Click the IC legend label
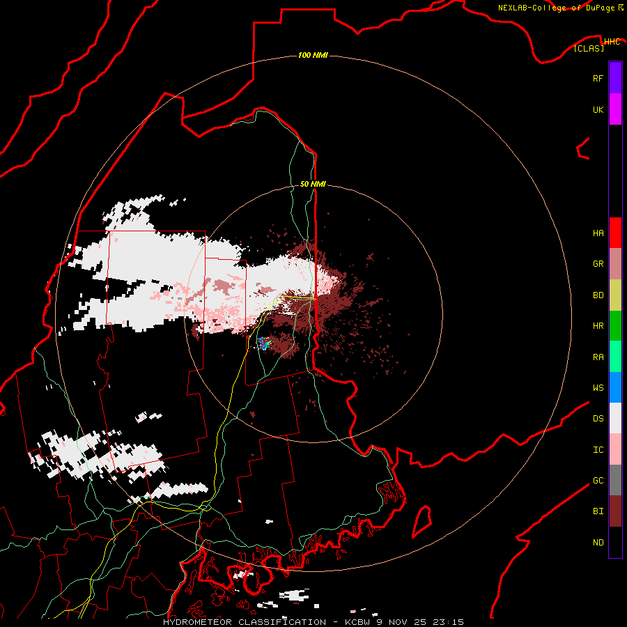Image resolution: width=627 pixels, height=627 pixels. [x=598, y=449]
